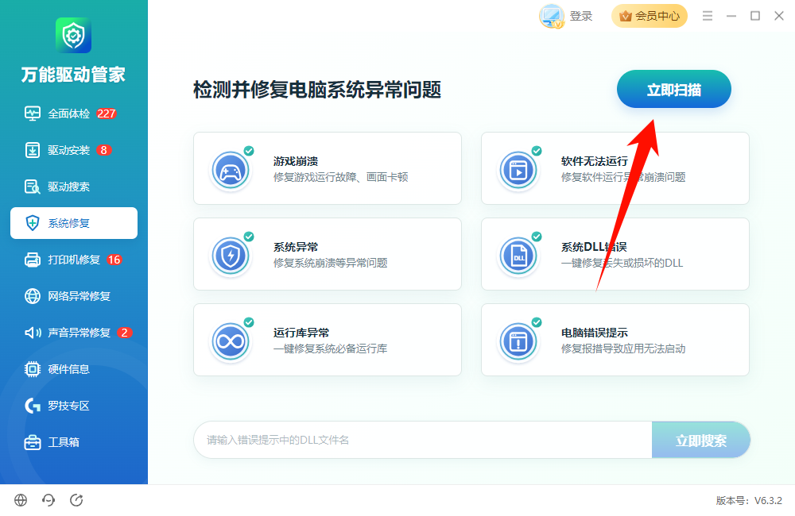Open 工具箱 in the sidebar
This screenshot has height=516, width=795.
point(73,442)
